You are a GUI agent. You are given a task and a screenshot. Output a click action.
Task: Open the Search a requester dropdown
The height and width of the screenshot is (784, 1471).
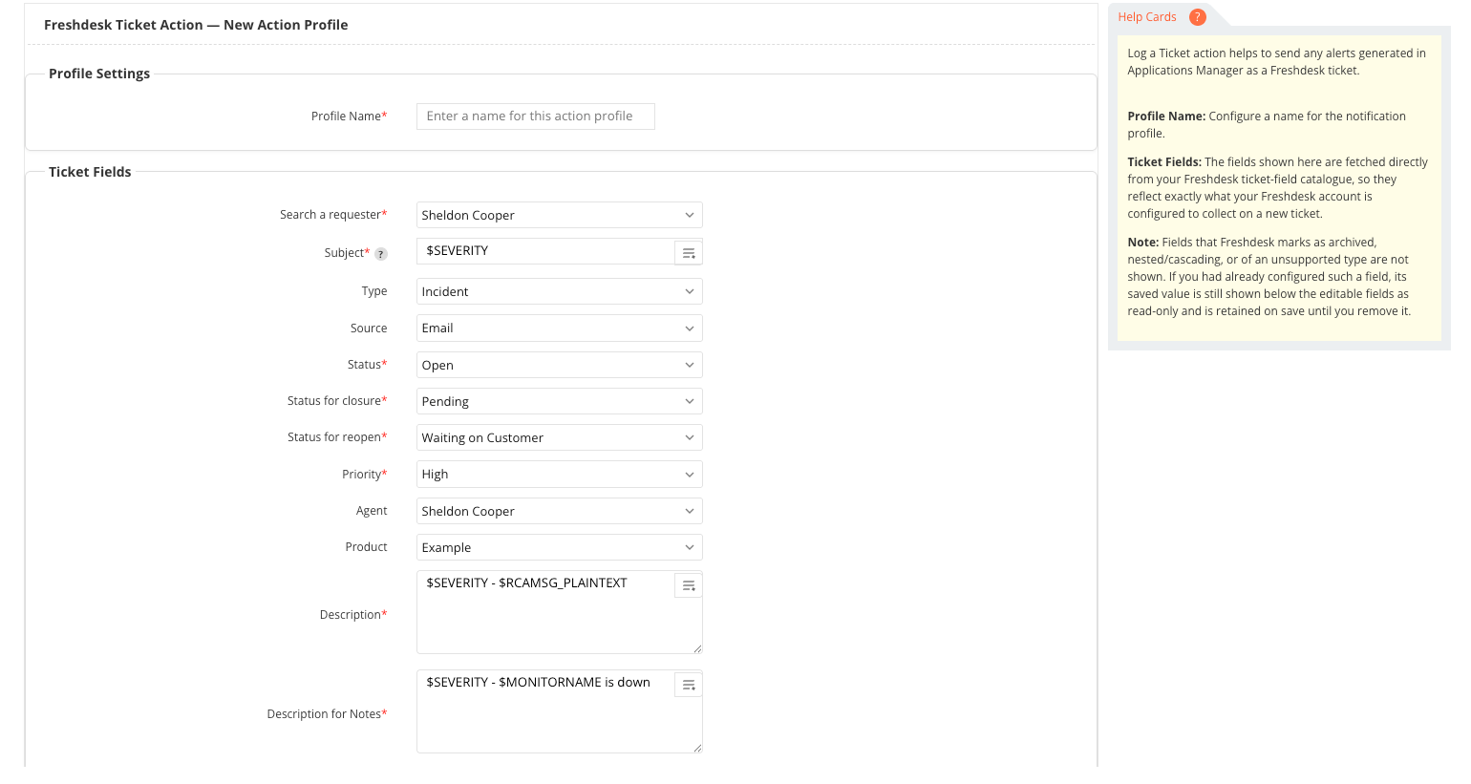[560, 215]
